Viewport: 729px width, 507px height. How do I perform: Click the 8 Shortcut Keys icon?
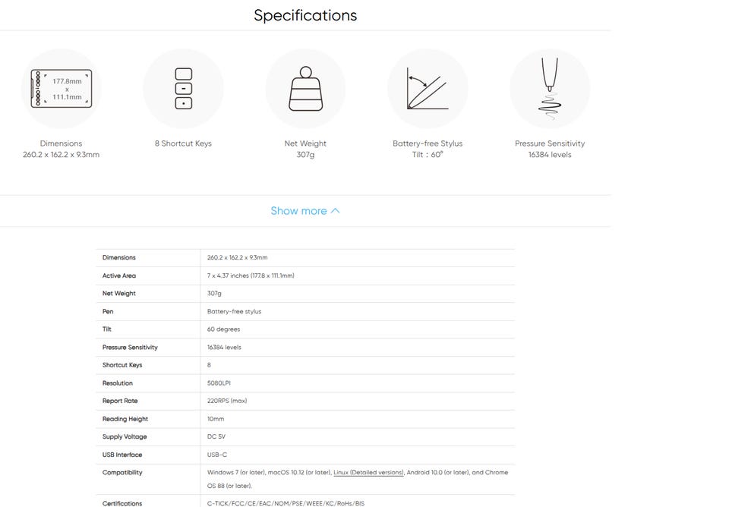click(x=183, y=89)
